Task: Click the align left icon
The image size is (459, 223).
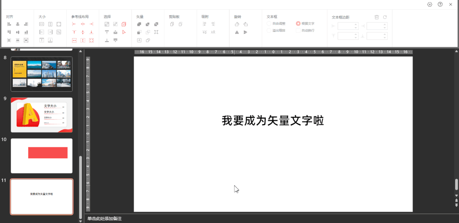Action: click(x=9, y=24)
